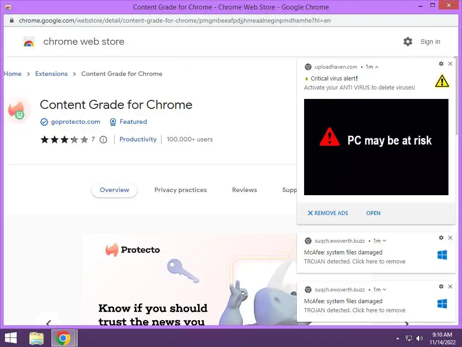This screenshot has width=462, height=347.
Task: Click the address bar padlock icon
Action: (x=11, y=20)
